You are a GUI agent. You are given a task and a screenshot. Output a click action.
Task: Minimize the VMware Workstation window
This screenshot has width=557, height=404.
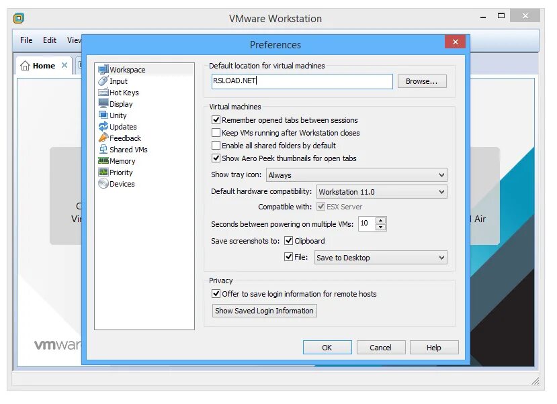point(483,16)
